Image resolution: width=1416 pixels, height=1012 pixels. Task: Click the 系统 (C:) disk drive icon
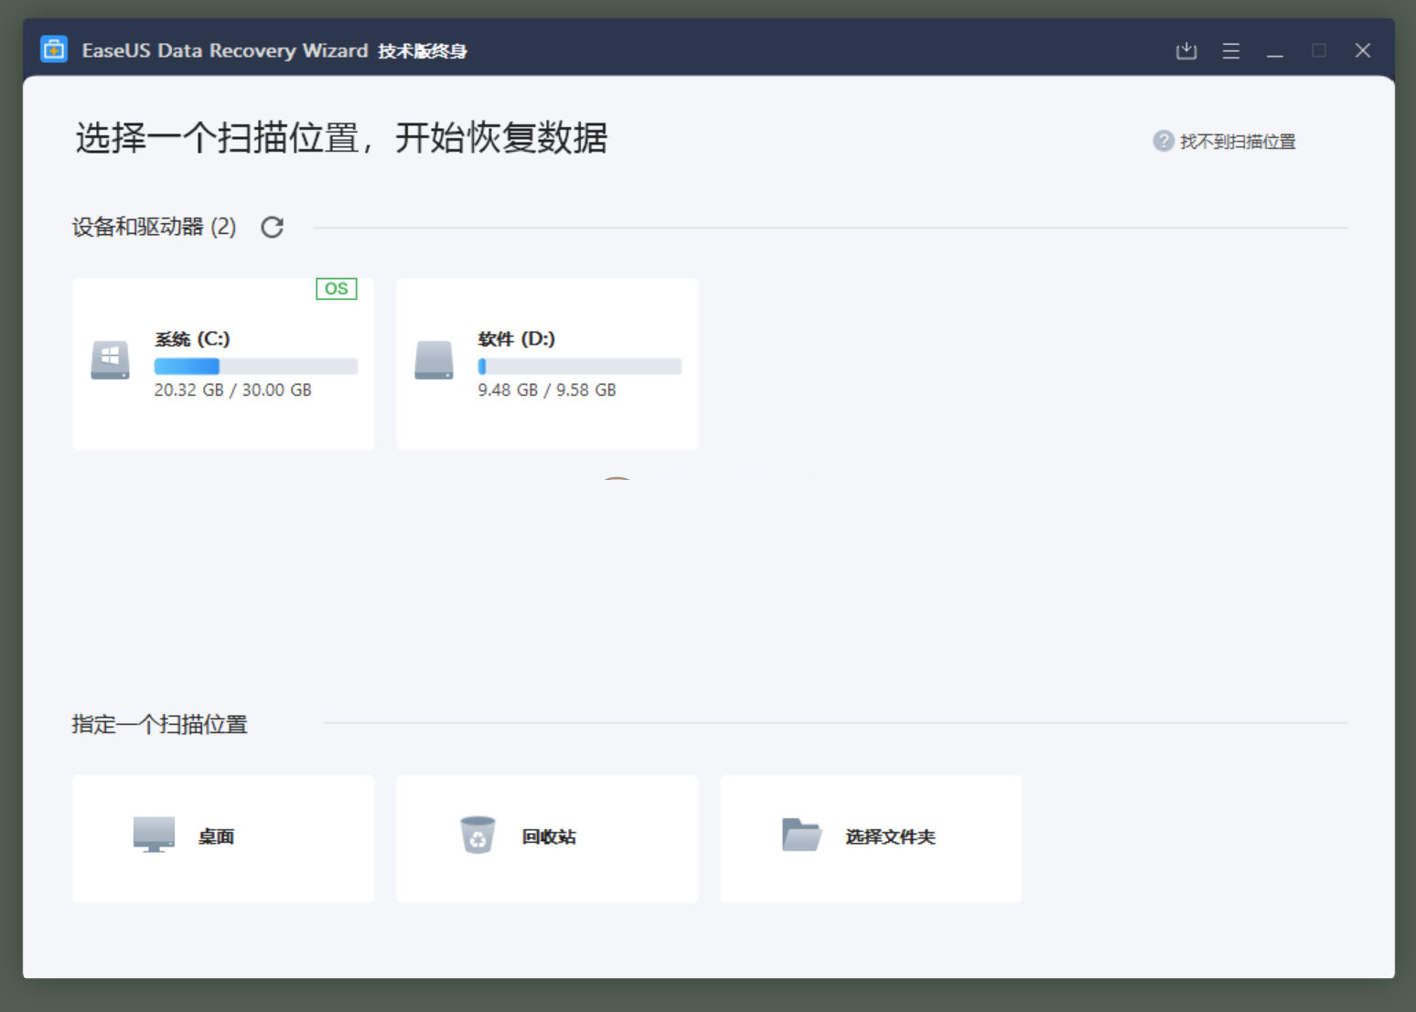(x=109, y=360)
